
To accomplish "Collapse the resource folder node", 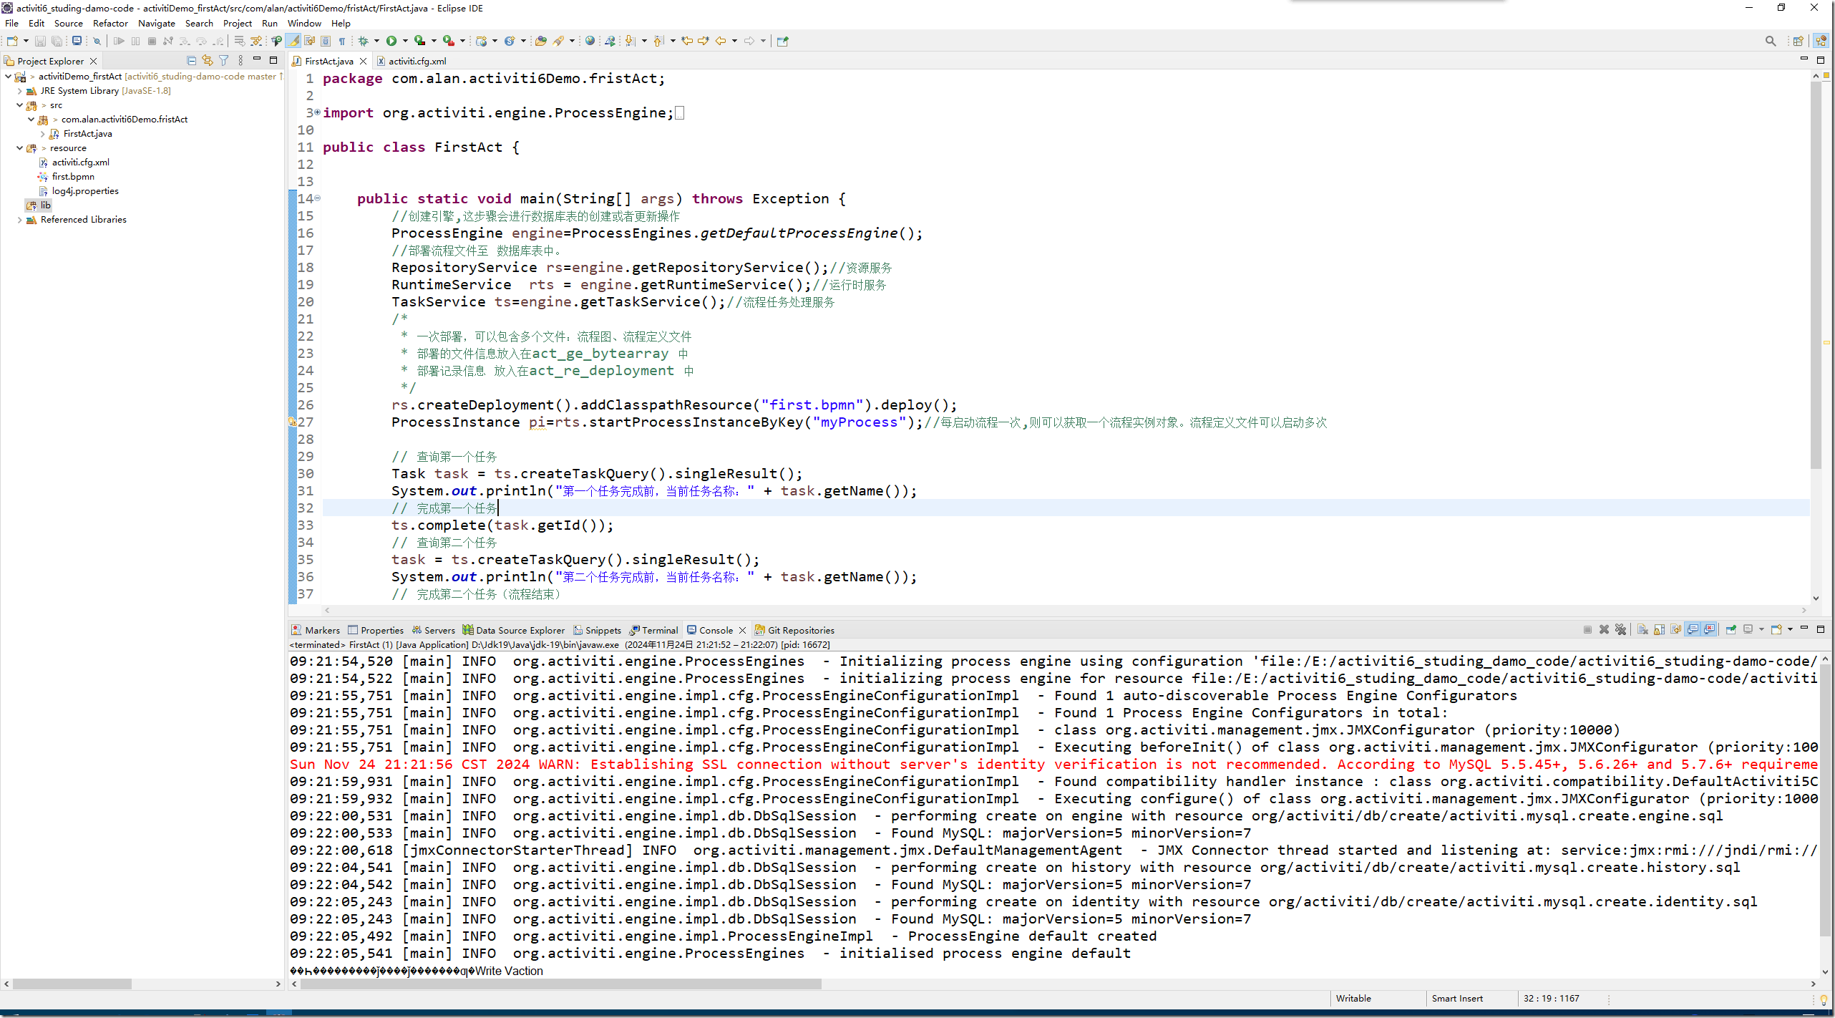I will click(19, 148).
